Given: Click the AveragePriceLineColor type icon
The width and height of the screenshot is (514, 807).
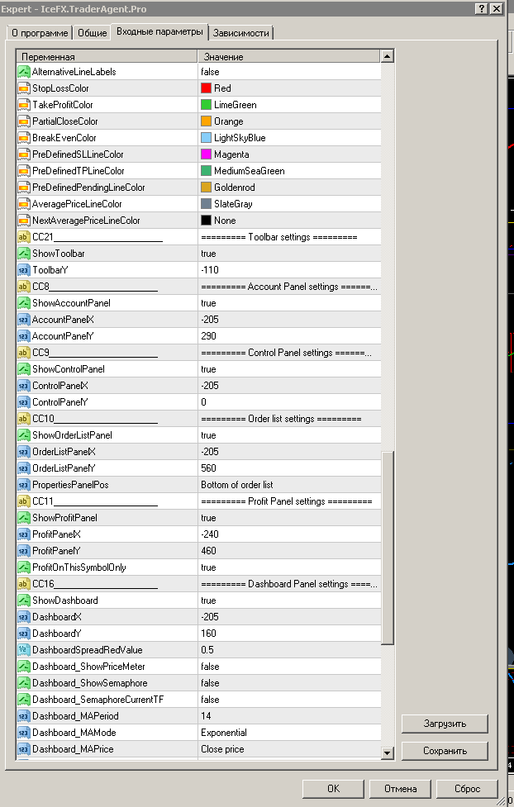Looking at the screenshot, I should pos(24,204).
